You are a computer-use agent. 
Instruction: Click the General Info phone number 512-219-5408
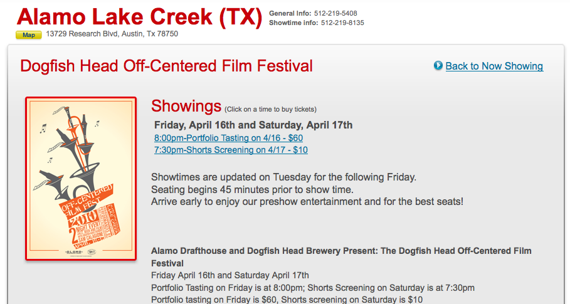[335, 13]
